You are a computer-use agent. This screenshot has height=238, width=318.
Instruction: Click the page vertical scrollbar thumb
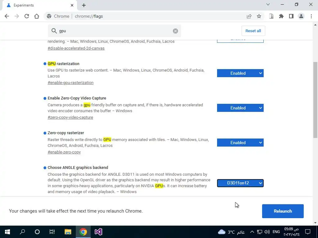315,100
